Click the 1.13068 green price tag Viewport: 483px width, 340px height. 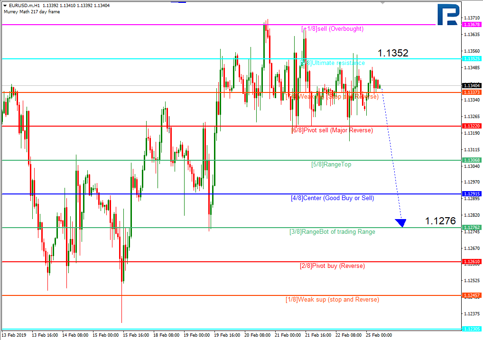click(x=472, y=160)
